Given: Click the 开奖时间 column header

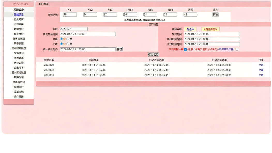Looking at the screenshot, I should (x=94, y=60).
